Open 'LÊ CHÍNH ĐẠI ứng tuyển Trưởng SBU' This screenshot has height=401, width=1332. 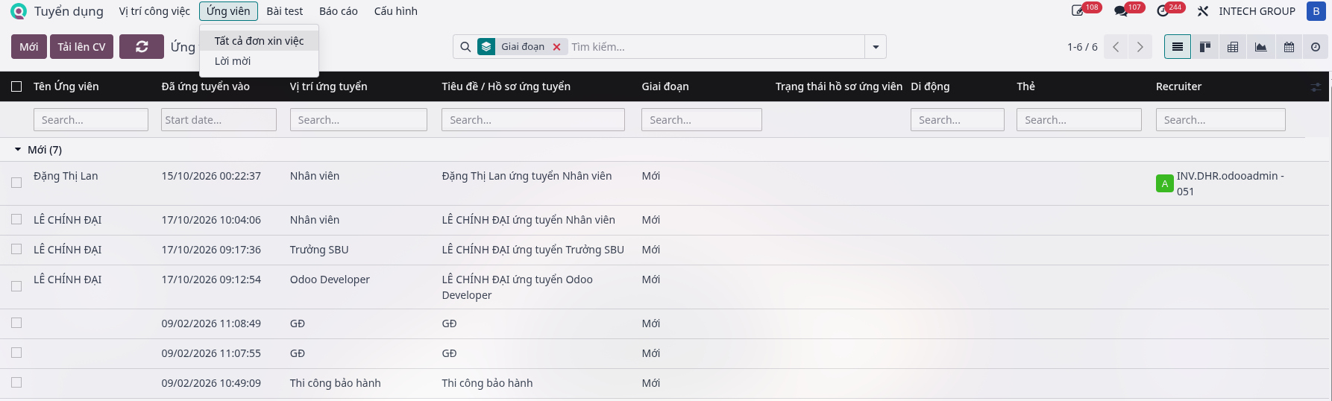pyautogui.click(x=533, y=250)
